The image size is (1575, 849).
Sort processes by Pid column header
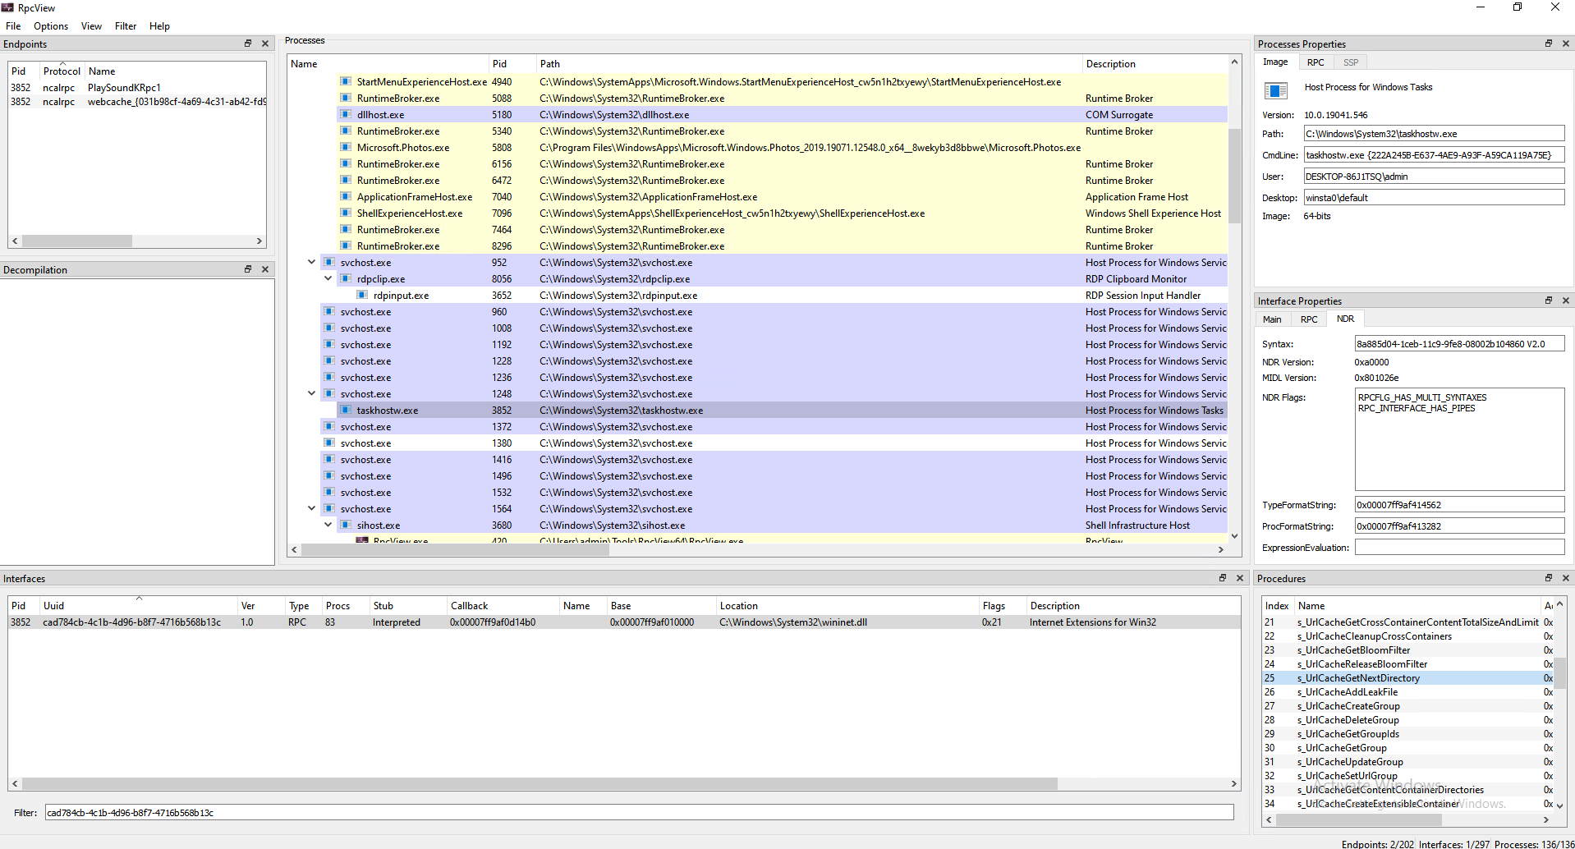499,64
